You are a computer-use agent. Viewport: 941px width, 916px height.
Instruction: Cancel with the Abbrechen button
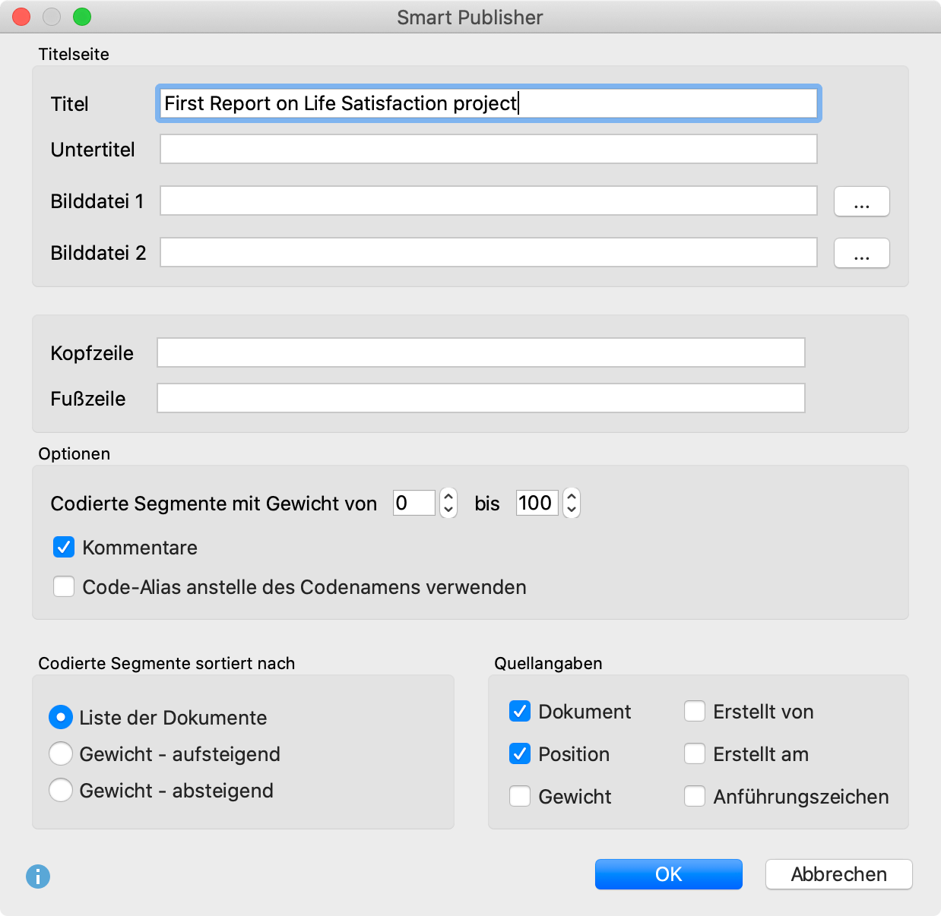tap(839, 874)
